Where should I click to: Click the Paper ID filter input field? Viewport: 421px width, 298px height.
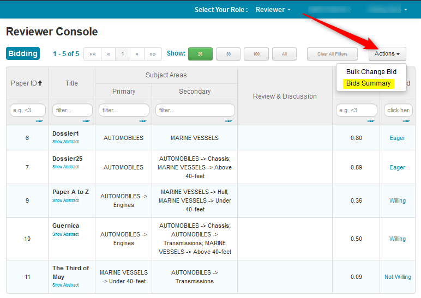(x=27, y=110)
